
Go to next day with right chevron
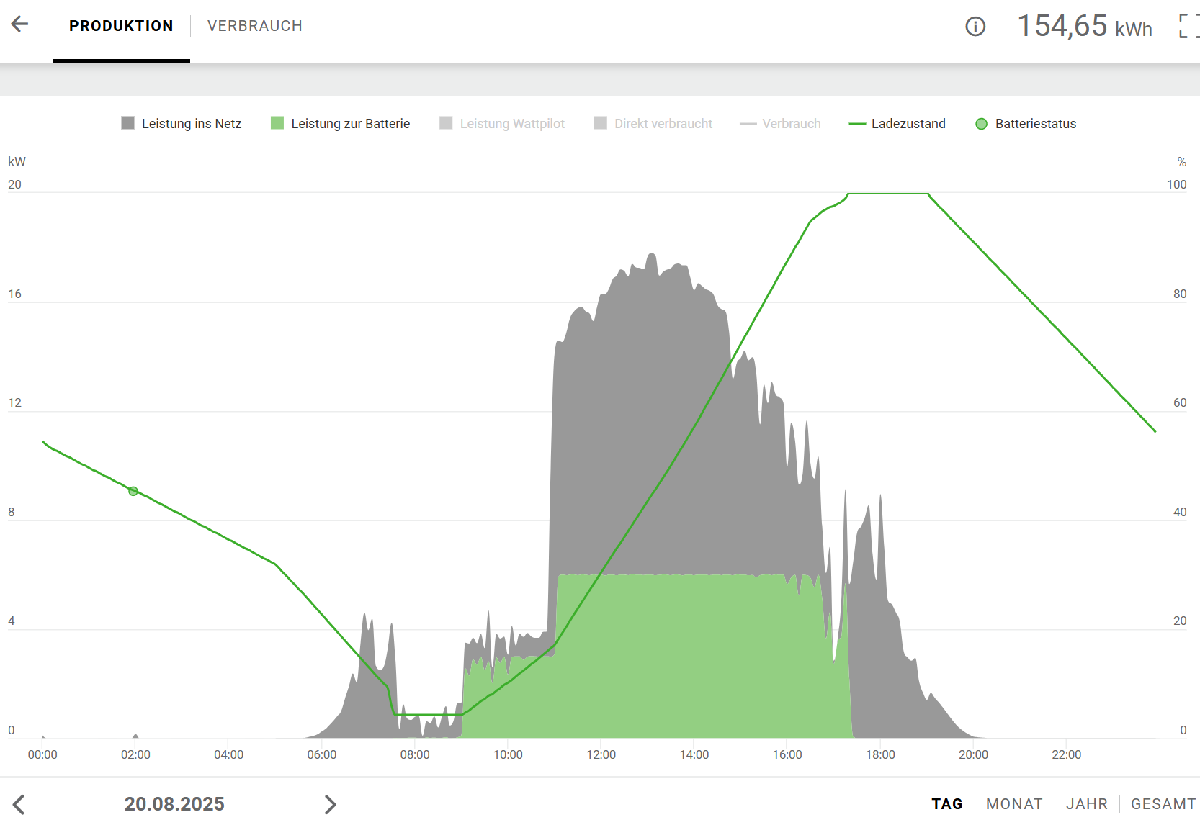tap(330, 804)
